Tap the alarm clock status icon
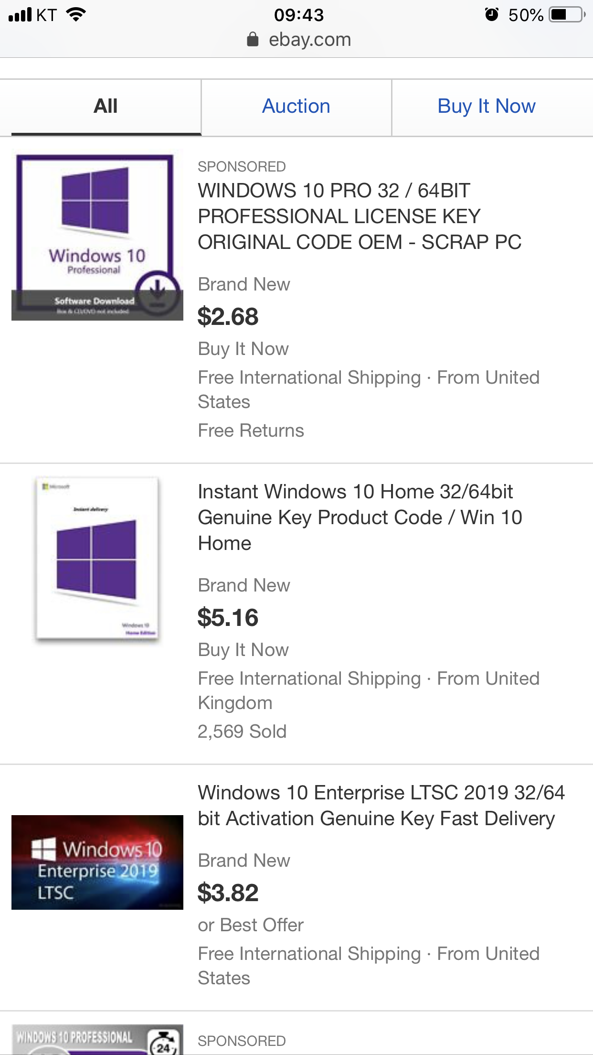Viewport: 593px width, 1055px height. tap(491, 15)
